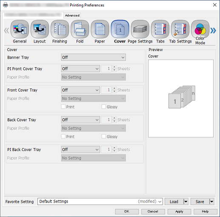Click the printer icon in title bar
This screenshot has width=220, height=217.
point(6,5)
